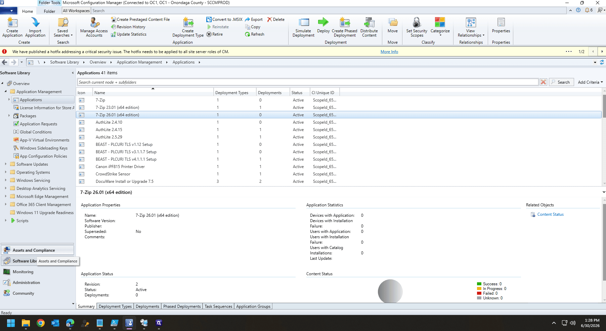
Task: Click the back navigation arrow
Action: point(5,62)
